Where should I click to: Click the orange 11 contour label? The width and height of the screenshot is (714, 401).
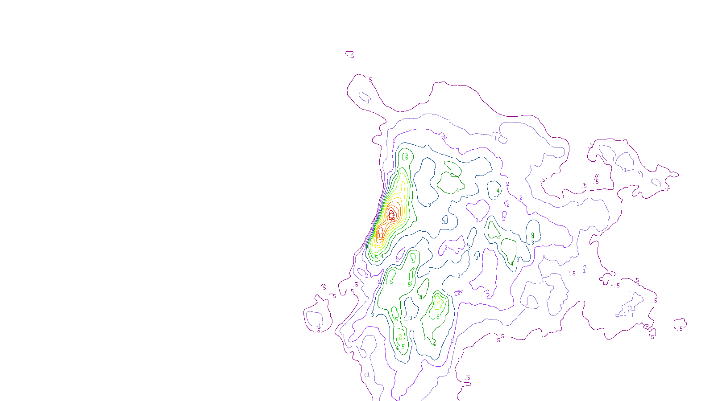(x=381, y=235)
